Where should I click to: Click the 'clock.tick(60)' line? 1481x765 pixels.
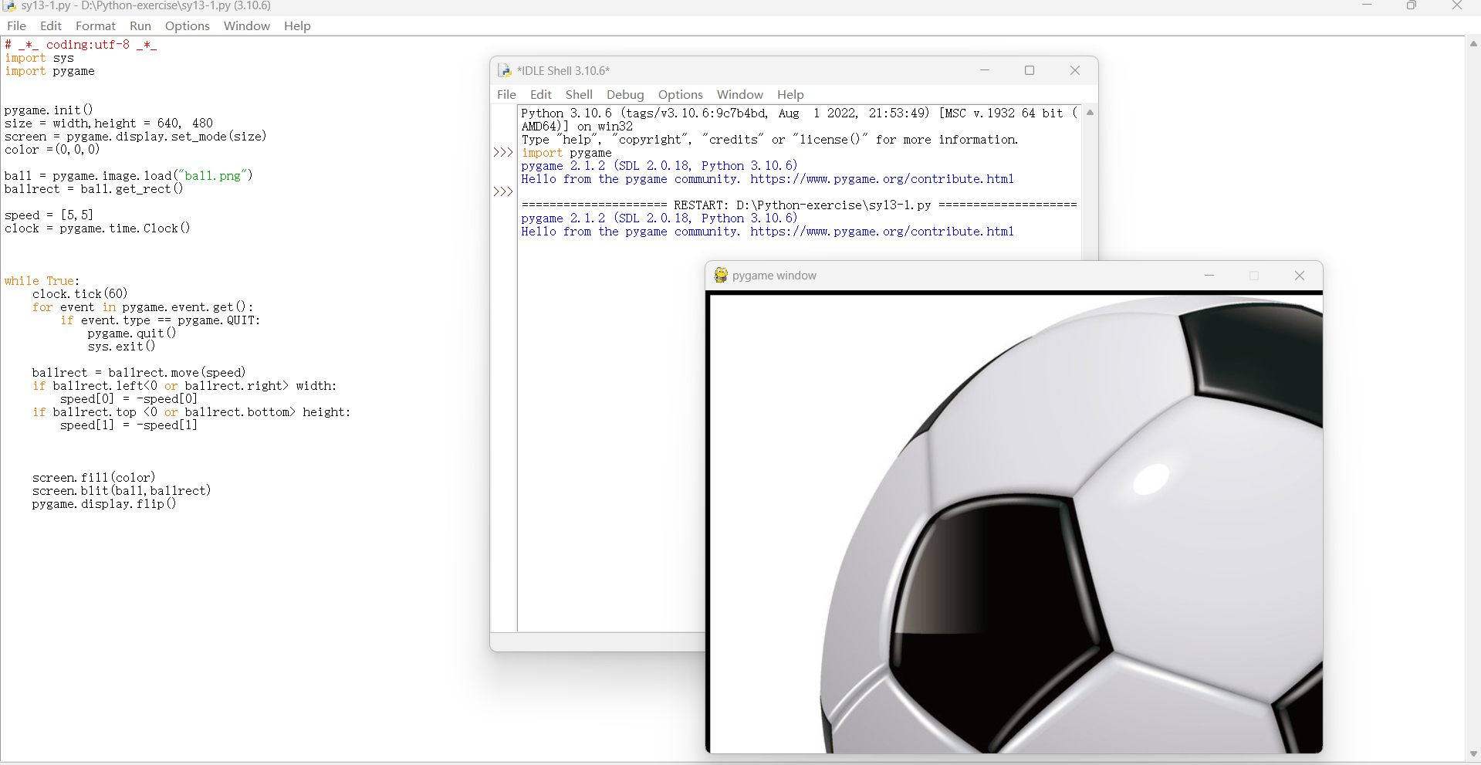(80, 294)
